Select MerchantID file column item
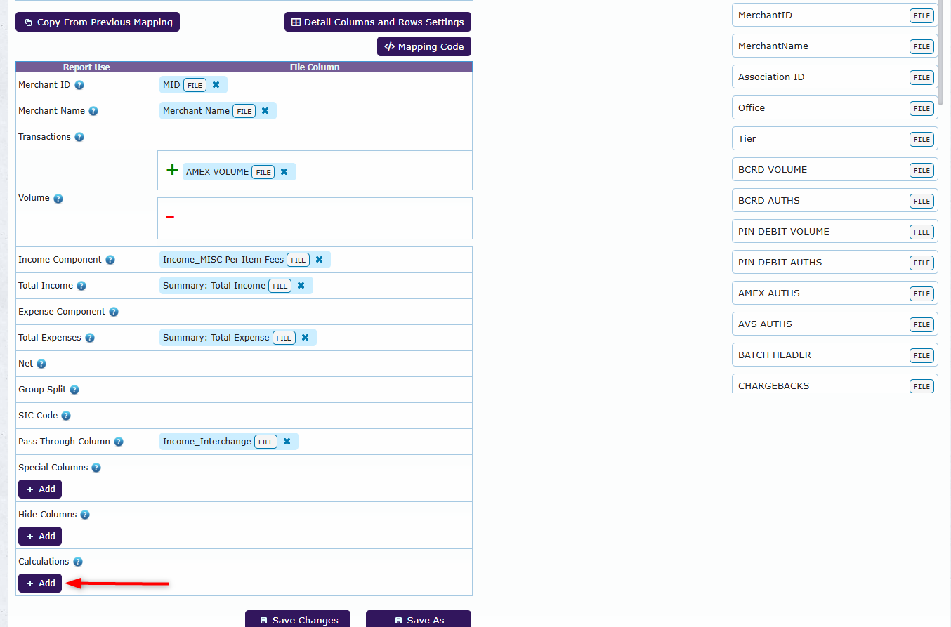This screenshot has height=627, width=951. click(x=835, y=15)
